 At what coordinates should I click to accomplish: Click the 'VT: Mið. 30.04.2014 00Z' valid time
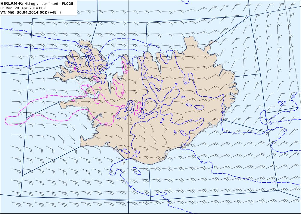click(x=23, y=12)
